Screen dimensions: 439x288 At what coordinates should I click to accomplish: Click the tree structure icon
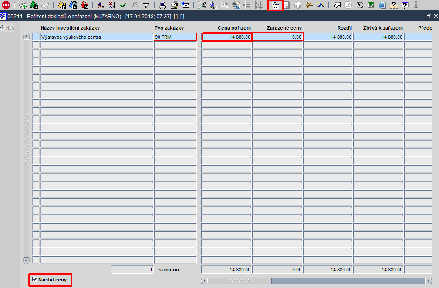[x=259, y=5]
